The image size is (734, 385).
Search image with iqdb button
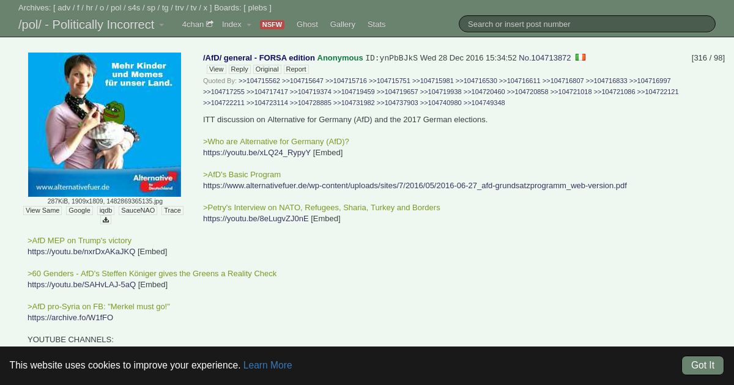(105, 210)
